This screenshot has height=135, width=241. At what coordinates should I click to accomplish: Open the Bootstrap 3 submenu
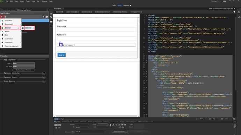[11, 24]
